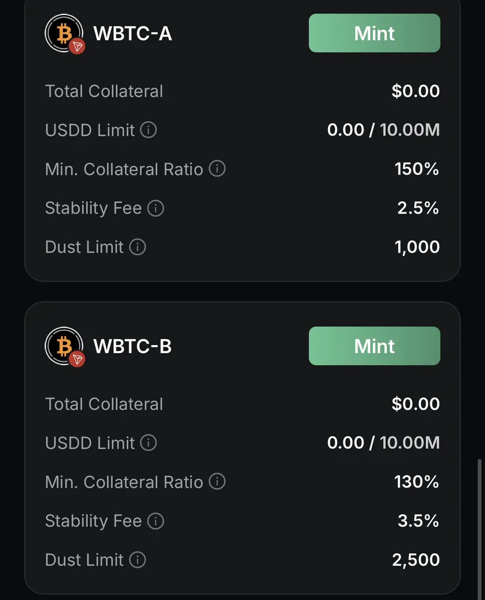Tap the Dust Limit info icon under WBTC-A
Screen dimensions: 485x600
[x=137, y=247]
